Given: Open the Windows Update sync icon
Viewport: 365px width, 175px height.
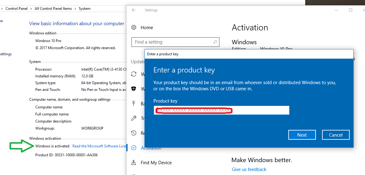Looking at the screenshot, I should coord(134,74).
